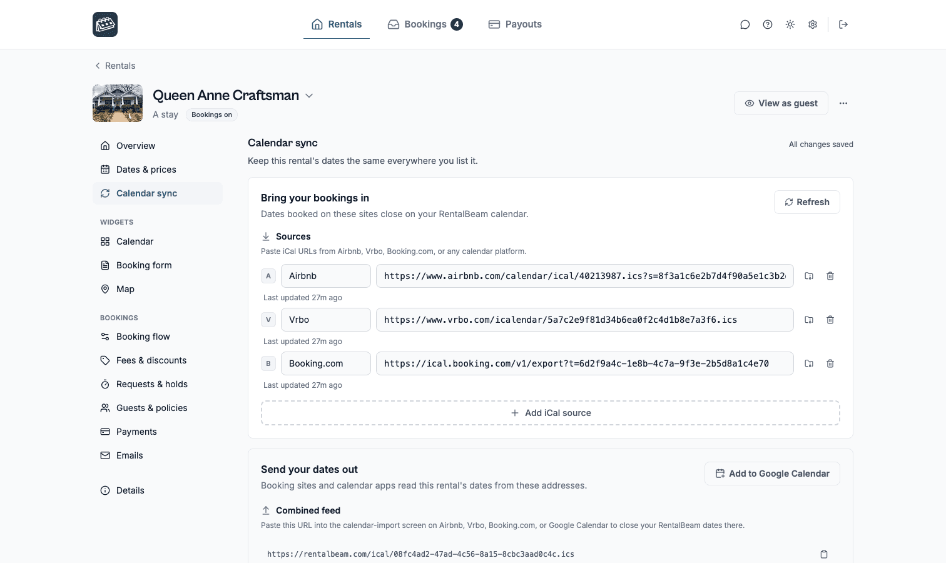Switch to the Bookings tab

(425, 24)
